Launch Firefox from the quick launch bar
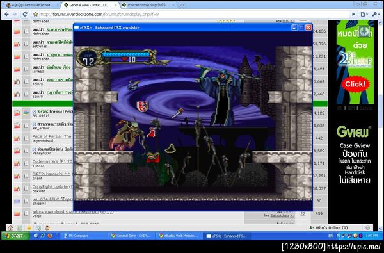This screenshot has height=253, width=384. pyautogui.click(x=50, y=236)
